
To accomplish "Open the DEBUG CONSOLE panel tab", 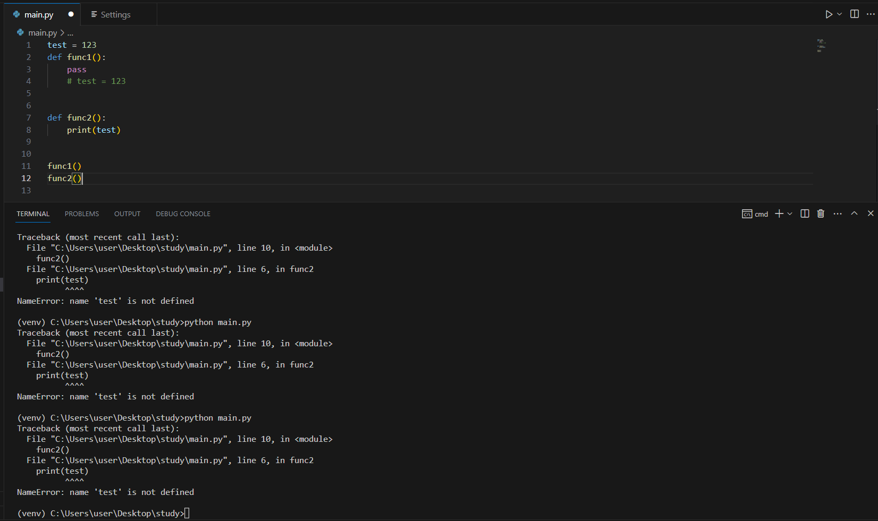I will tap(183, 214).
